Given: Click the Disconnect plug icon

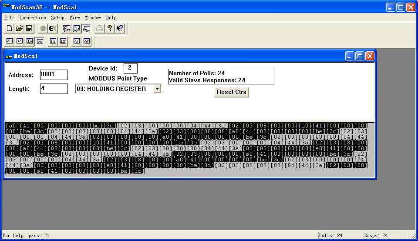Looking at the screenshot, I should (x=53, y=28).
